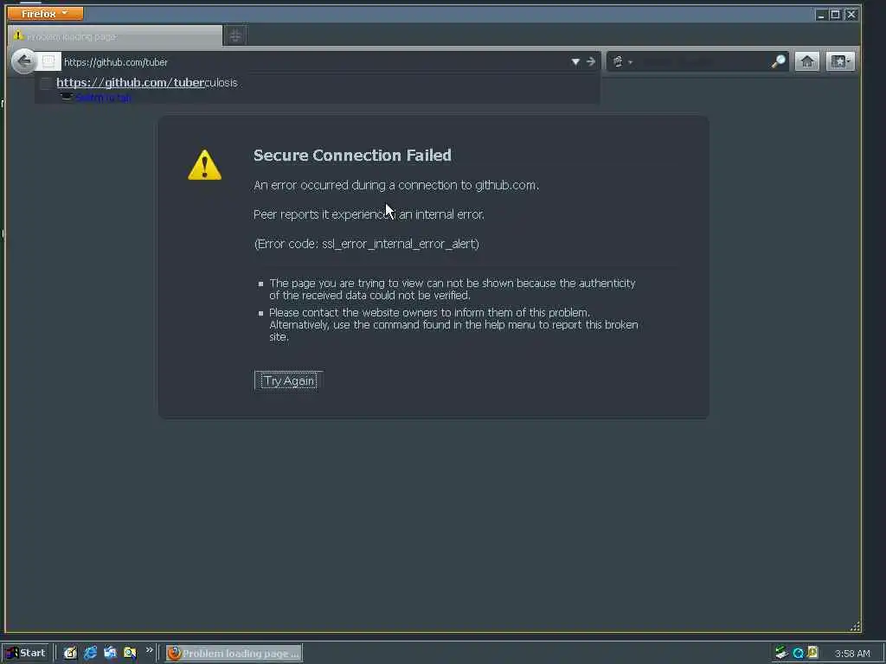Click the yellow warning triangle icon
The image size is (886, 664).
tap(204, 165)
